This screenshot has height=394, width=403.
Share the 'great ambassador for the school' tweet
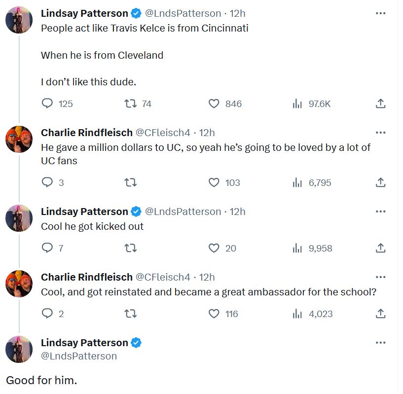pos(380,314)
